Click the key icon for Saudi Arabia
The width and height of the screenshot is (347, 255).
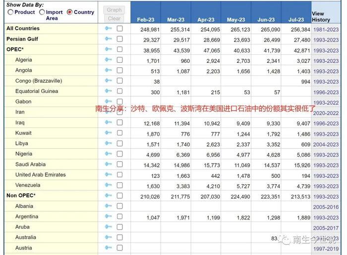coord(108,165)
